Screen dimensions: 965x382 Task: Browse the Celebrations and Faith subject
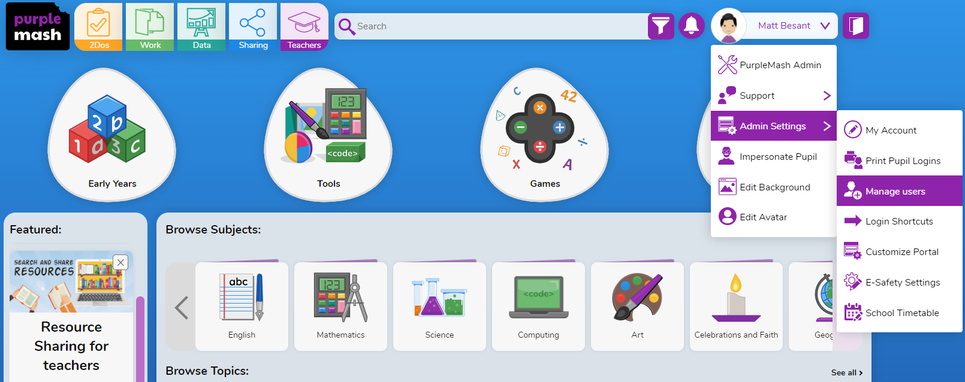pos(736,307)
